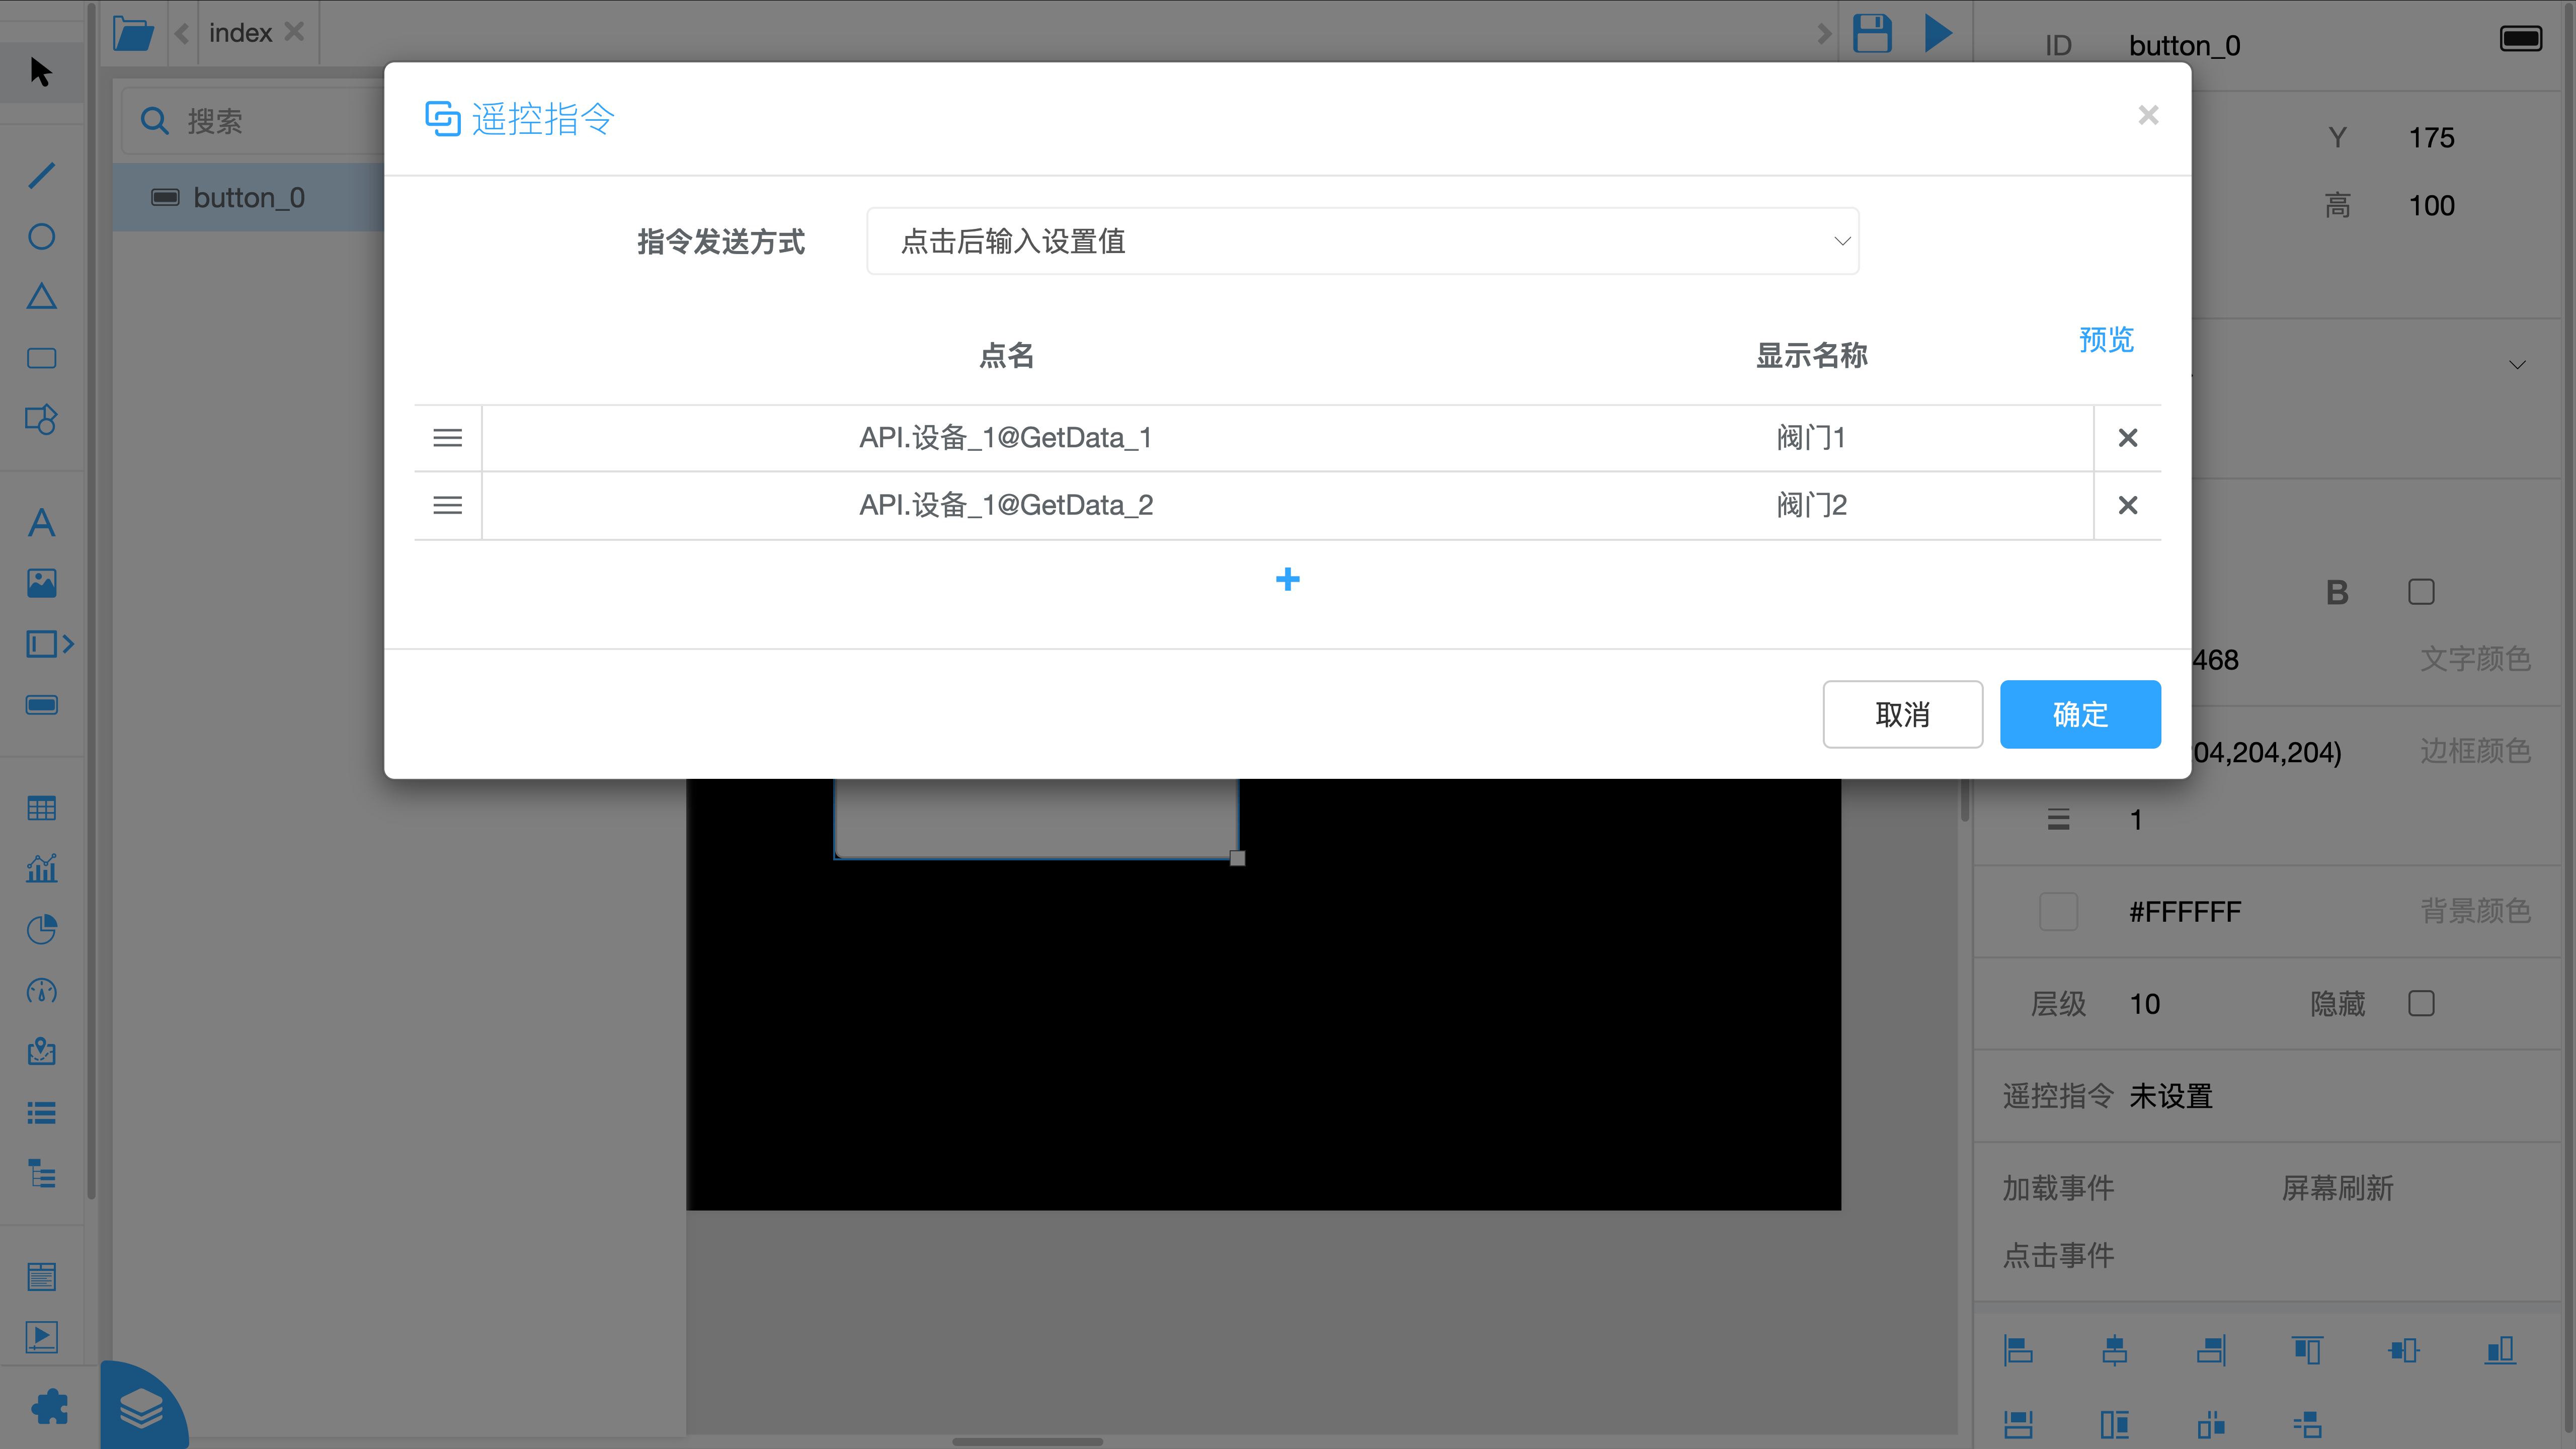Viewport: 2576px width, 1449px height.
Task: Click the 加载事件 label
Action: (x=2058, y=1188)
